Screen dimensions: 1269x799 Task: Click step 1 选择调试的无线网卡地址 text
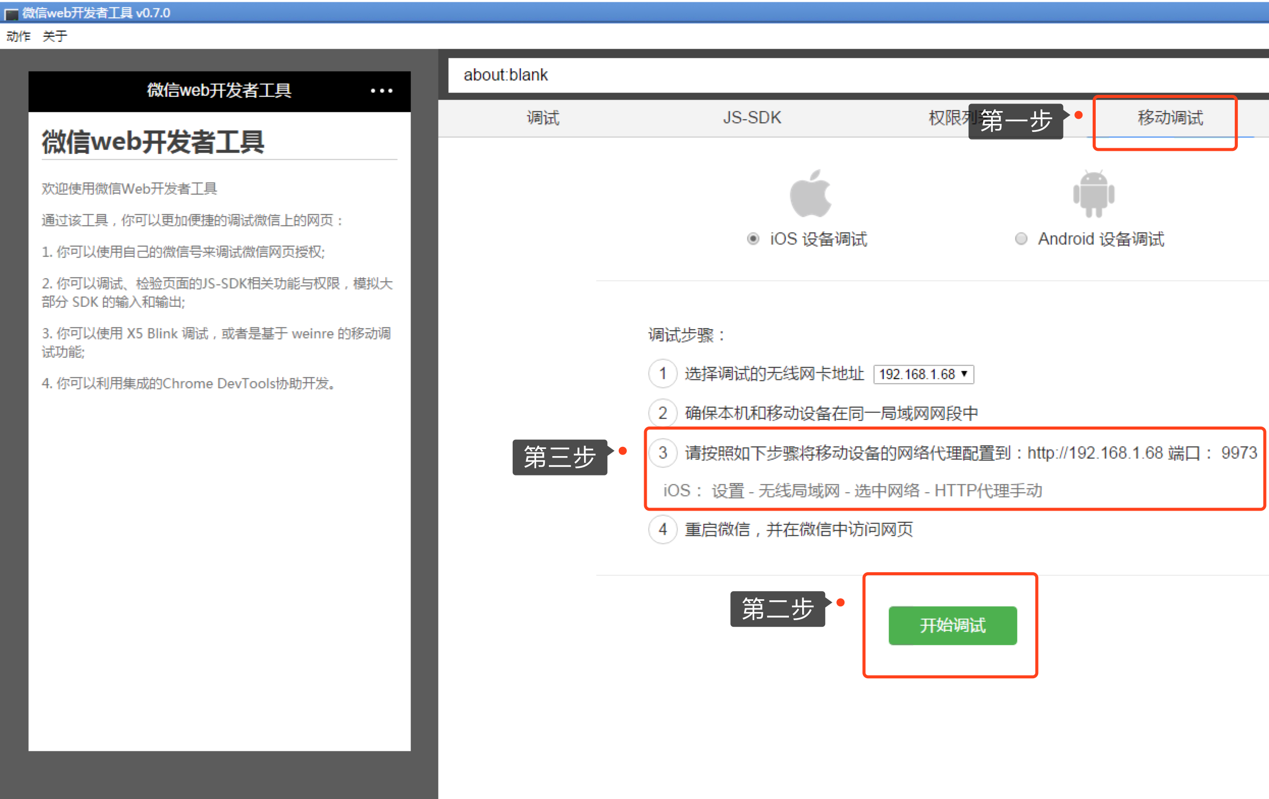pos(774,374)
